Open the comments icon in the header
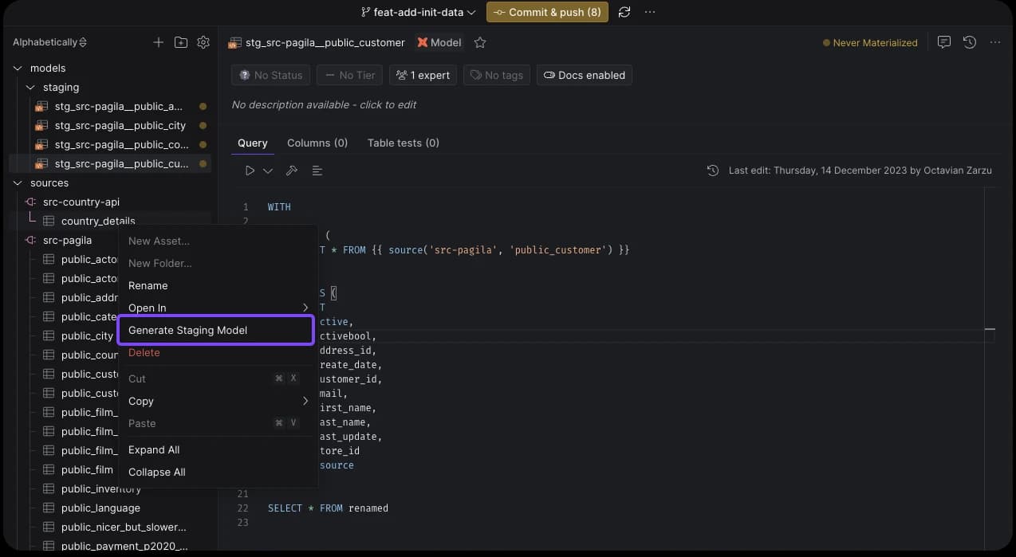1016x557 pixels. pos(944,42)
